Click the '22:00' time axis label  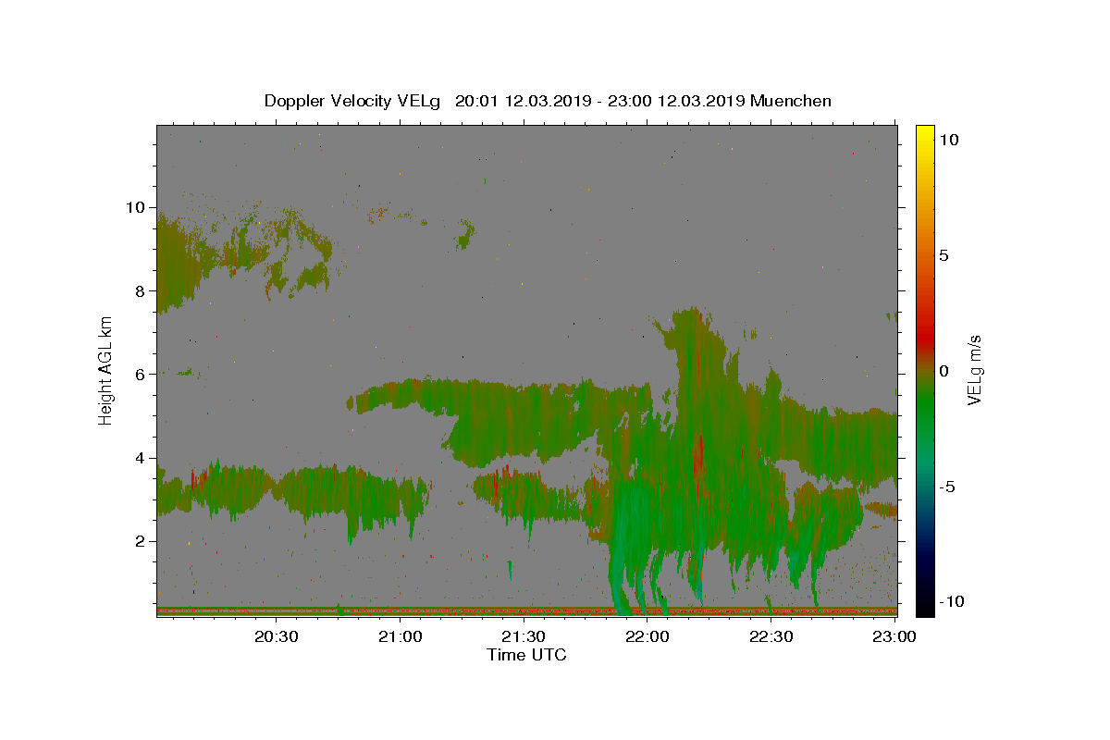pyautogui.click(x=647, y=636)
